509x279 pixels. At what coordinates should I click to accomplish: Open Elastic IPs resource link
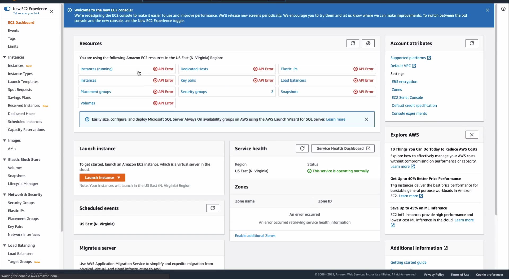click(289, 69)
